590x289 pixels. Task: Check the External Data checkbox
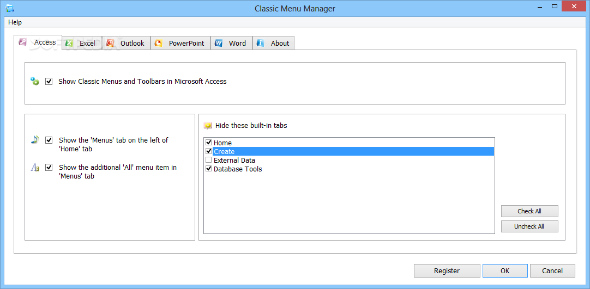[209, 160]
